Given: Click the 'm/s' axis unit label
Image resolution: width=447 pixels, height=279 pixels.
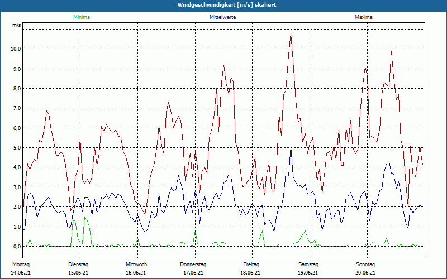Looking at the screenshot, I should click(x=17, y=25).
